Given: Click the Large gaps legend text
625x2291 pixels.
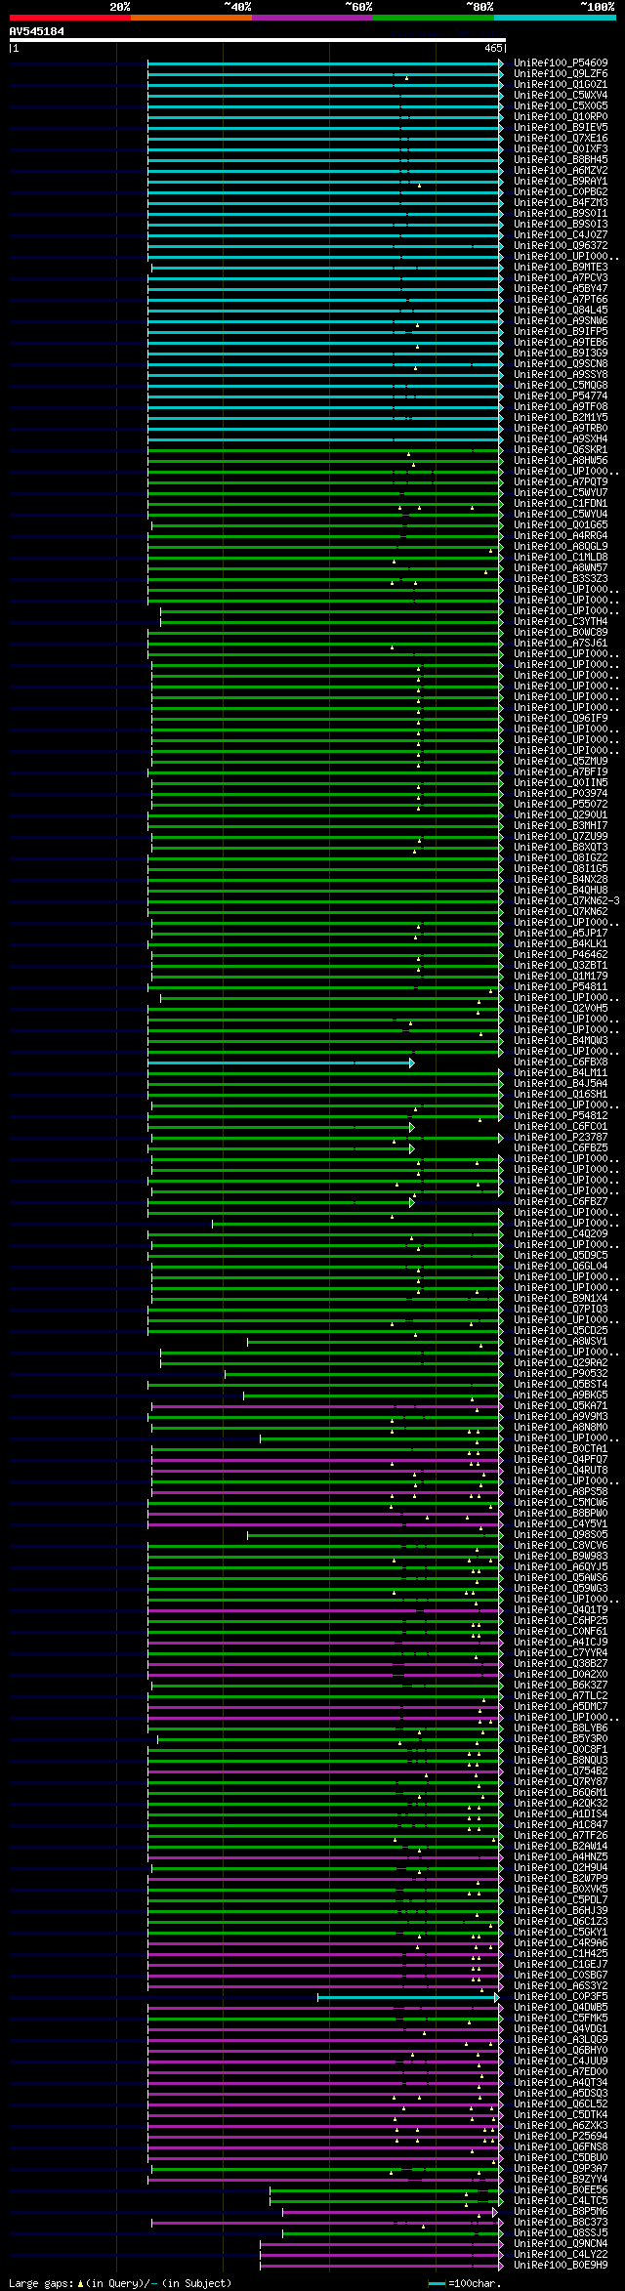Looking at the screenshot, I should (120, 2283).
